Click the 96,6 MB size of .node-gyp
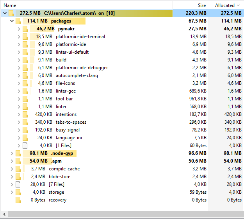Screen dimensions: 244x219 [x=197, y=153]
